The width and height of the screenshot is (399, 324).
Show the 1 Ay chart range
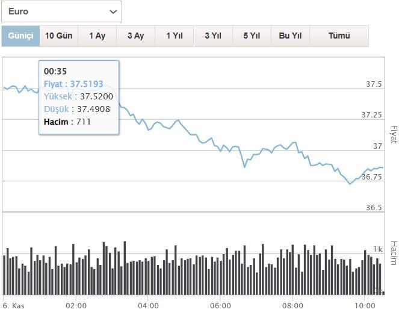pos(97,36)
